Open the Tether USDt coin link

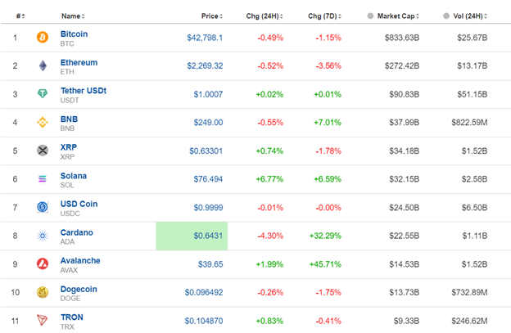click(x=84, y=91)
